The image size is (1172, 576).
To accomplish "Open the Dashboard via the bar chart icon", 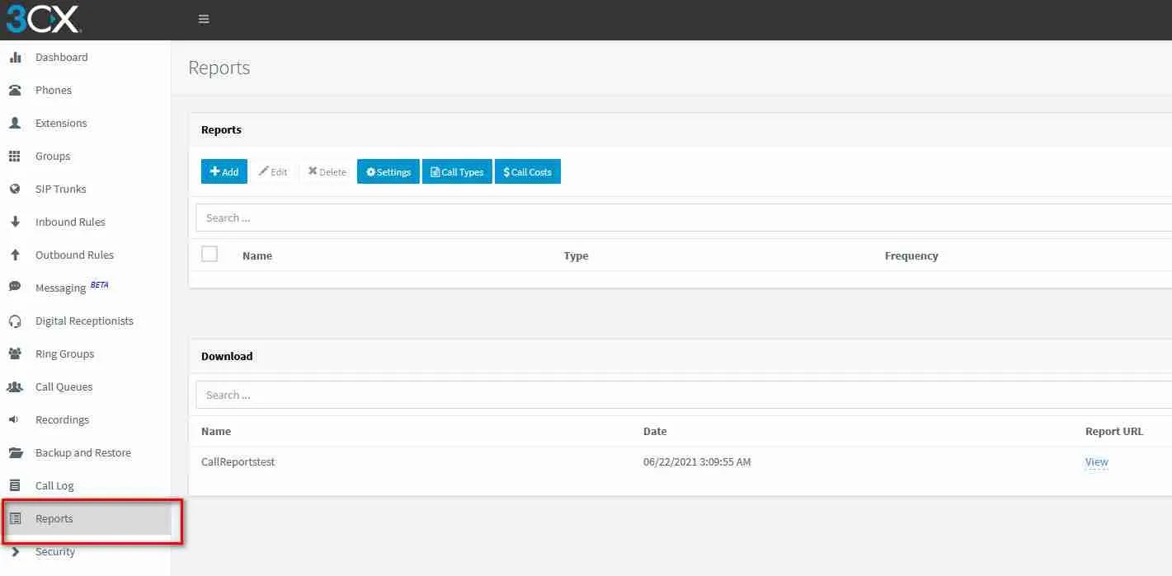I will (x=17, y=57).
